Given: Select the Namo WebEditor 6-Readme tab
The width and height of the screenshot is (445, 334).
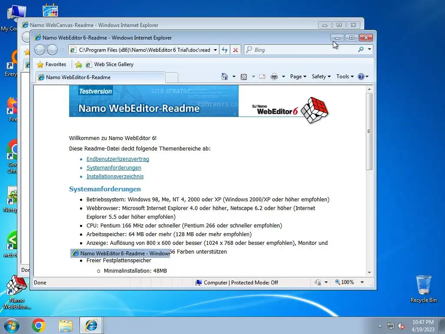Looking at the screenshot, I should click(x=100, y=77).
